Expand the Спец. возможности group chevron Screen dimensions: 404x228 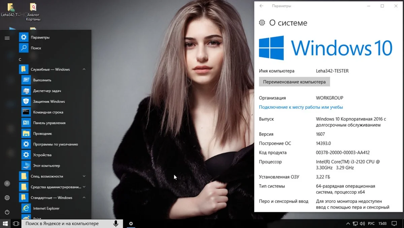[x=84, y=176]
